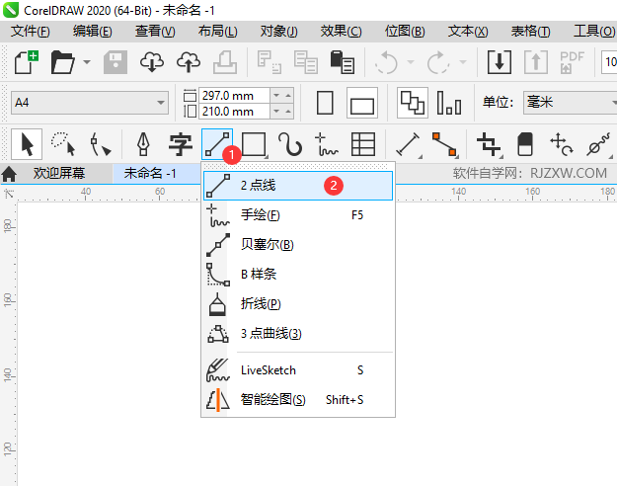Click the cloud upload icon
The image size is (617, 486).
[189, 62]
